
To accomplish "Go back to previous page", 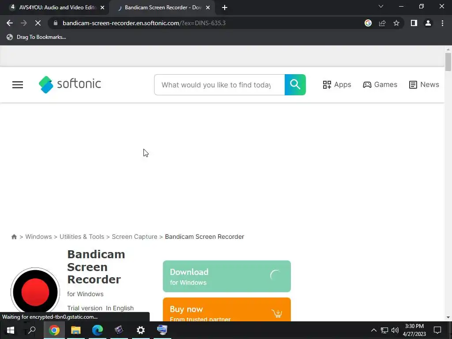I will point(10,23).
